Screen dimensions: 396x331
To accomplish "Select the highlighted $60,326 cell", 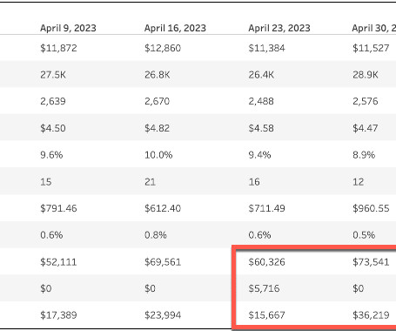I will pos(266,262).
